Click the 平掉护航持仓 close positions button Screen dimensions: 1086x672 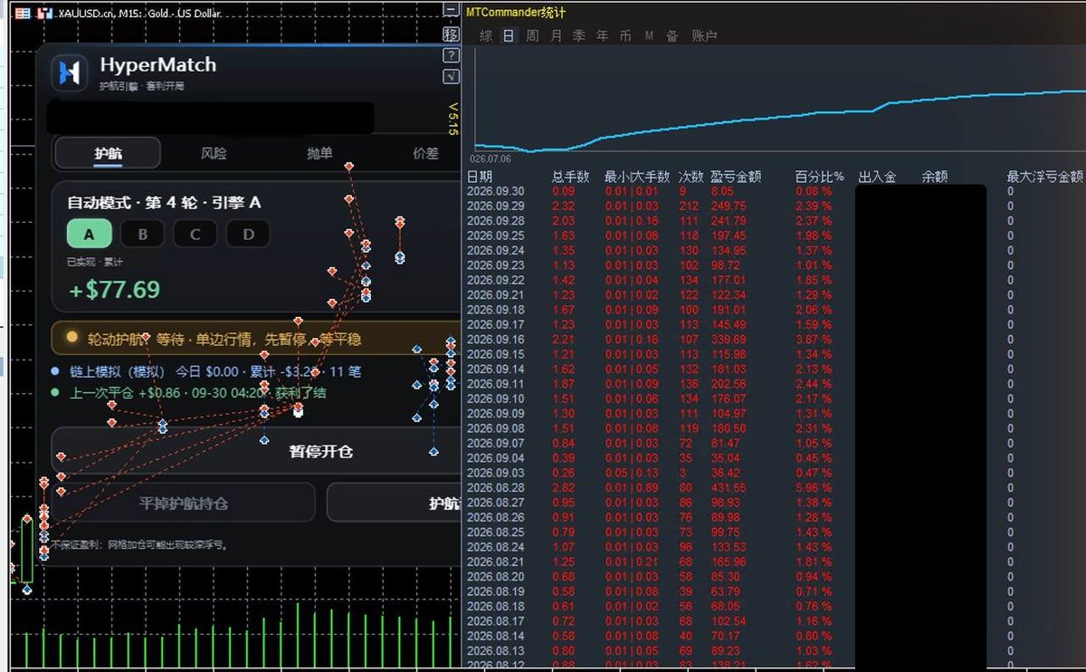click(x=184, y=503)
